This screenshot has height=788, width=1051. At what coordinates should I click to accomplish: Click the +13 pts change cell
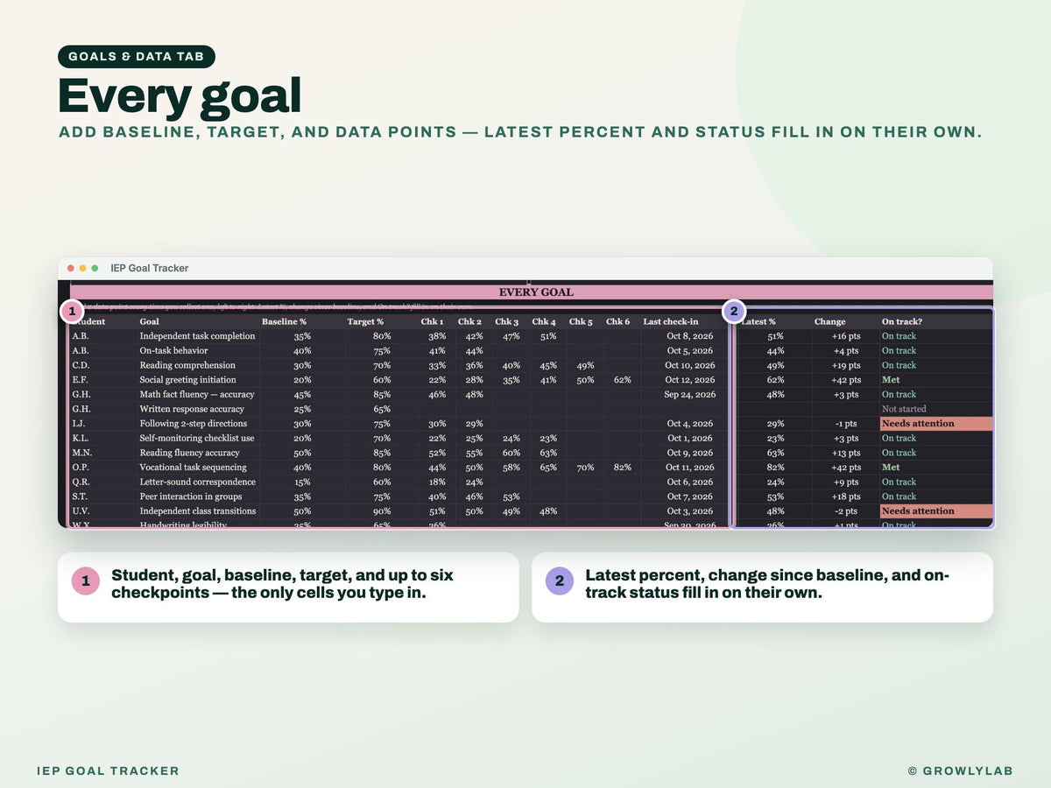click(x=845, y=453)
